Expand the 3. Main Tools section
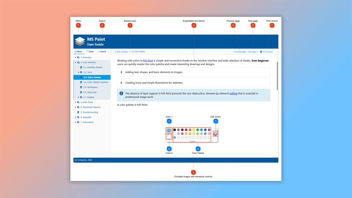Viewport: 352px width, 198px height. [x=76, y=102]
